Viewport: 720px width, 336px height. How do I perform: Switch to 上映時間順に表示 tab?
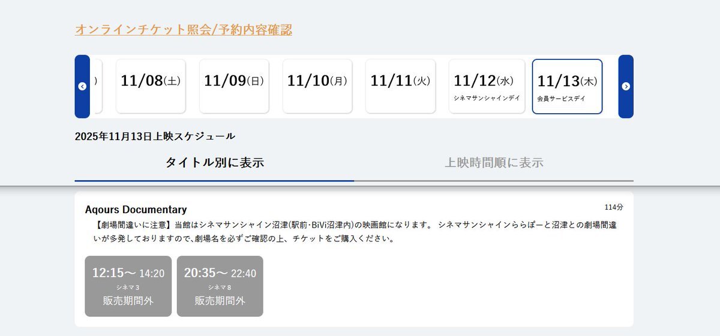pyautogui.click(x=494, y=163)
